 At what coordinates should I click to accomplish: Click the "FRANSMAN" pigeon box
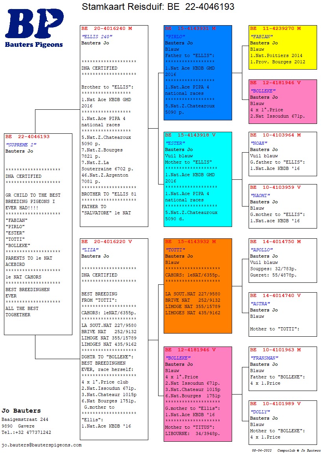tap(282, 369)
